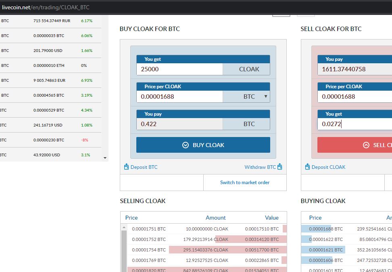Click the red SELL CLOAK button
392x272 pixels.
pyautogui.click(x=354, y=145)
